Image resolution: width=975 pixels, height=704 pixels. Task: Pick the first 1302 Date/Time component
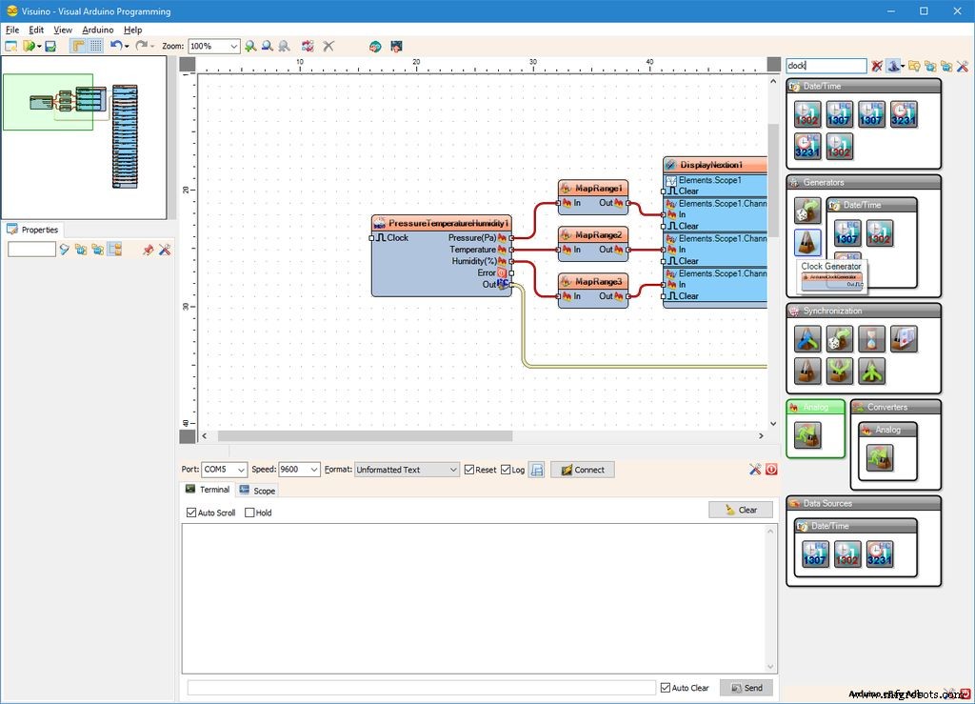point(807,115)
